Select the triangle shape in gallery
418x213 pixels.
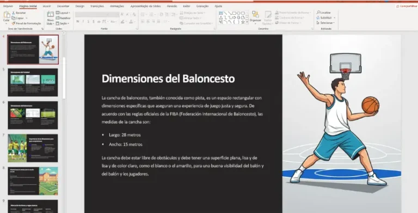[x=221, y=17]
